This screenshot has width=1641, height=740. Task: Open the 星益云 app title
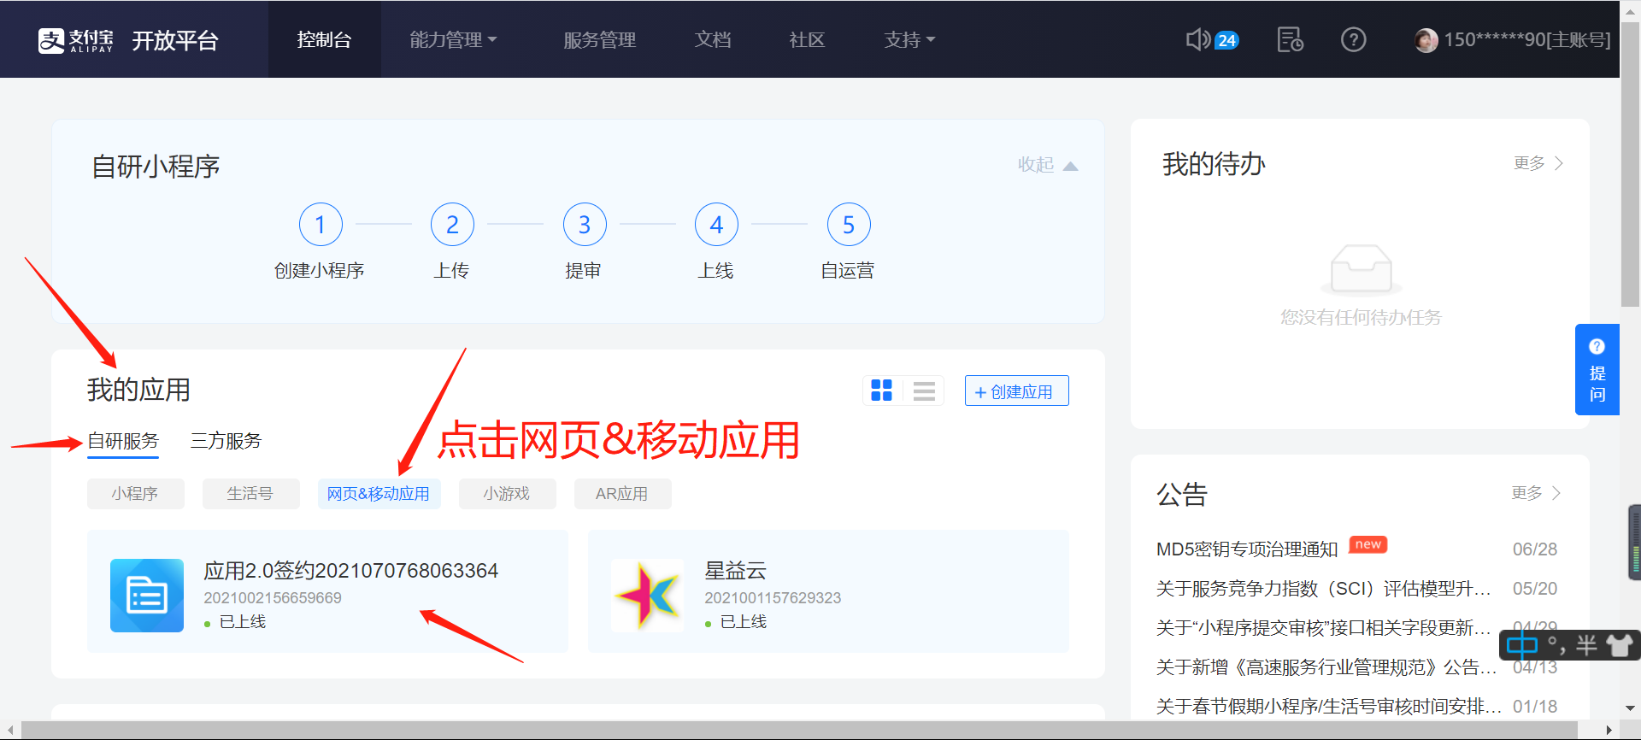(735, 570)
